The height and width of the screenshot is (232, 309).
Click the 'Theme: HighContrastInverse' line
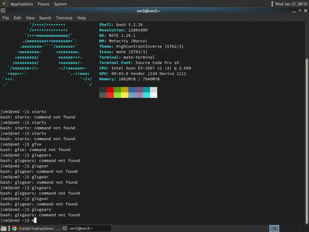pyautogui.click(x=141, y=46)
